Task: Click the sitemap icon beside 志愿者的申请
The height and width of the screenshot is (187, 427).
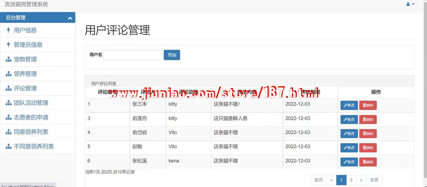Action: tap(9, 118)
